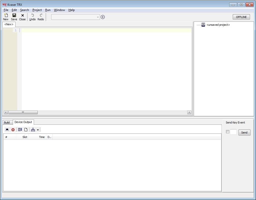Image resolution: width=256 pixels, height=200 pixels.
Task: Switch to the Build tab
Action: point(7,122)
